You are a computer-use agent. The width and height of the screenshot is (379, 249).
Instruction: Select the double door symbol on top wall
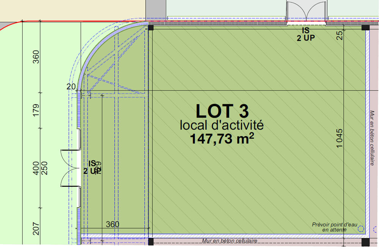tap(307, 11)
